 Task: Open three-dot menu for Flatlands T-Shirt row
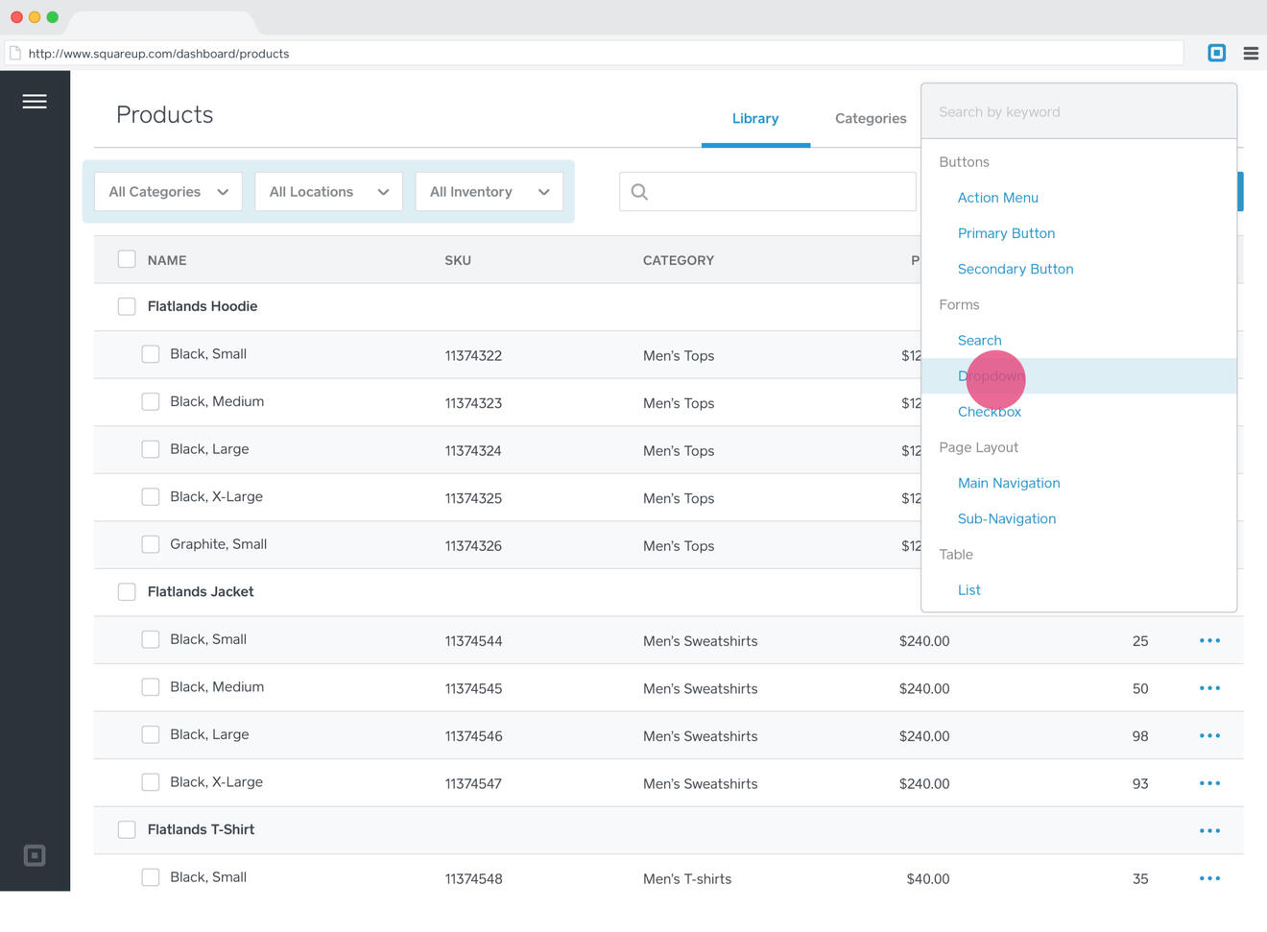1209,830
